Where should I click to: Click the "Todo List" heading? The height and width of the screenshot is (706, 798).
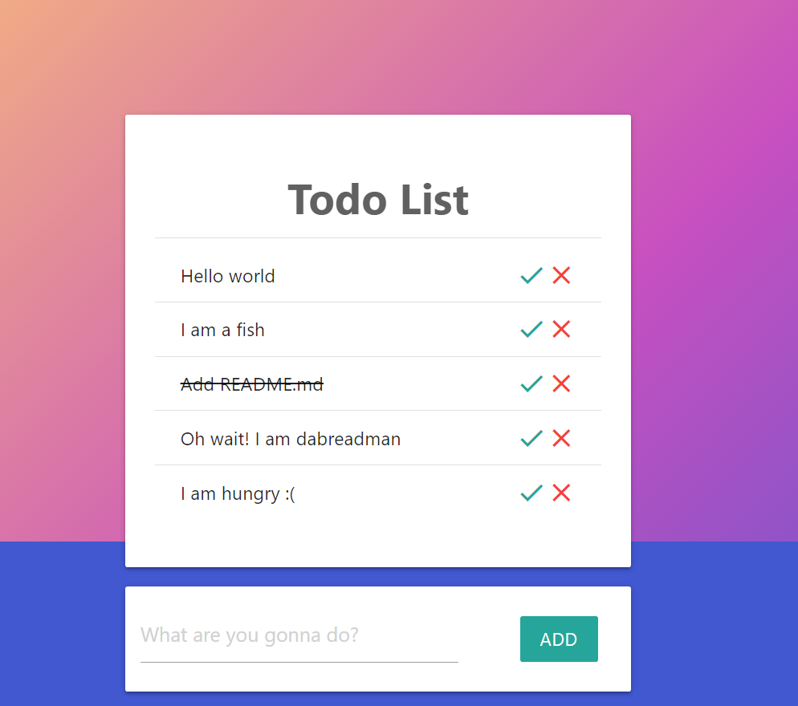click(378, 200)
